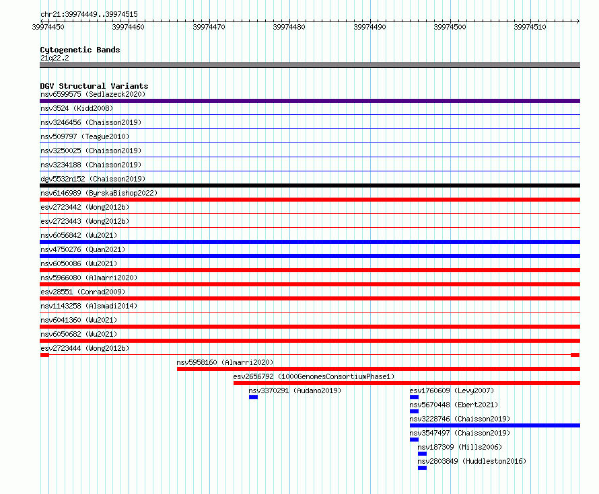
Task: Click ruler position 39974470
Action: tap(209, 27)
